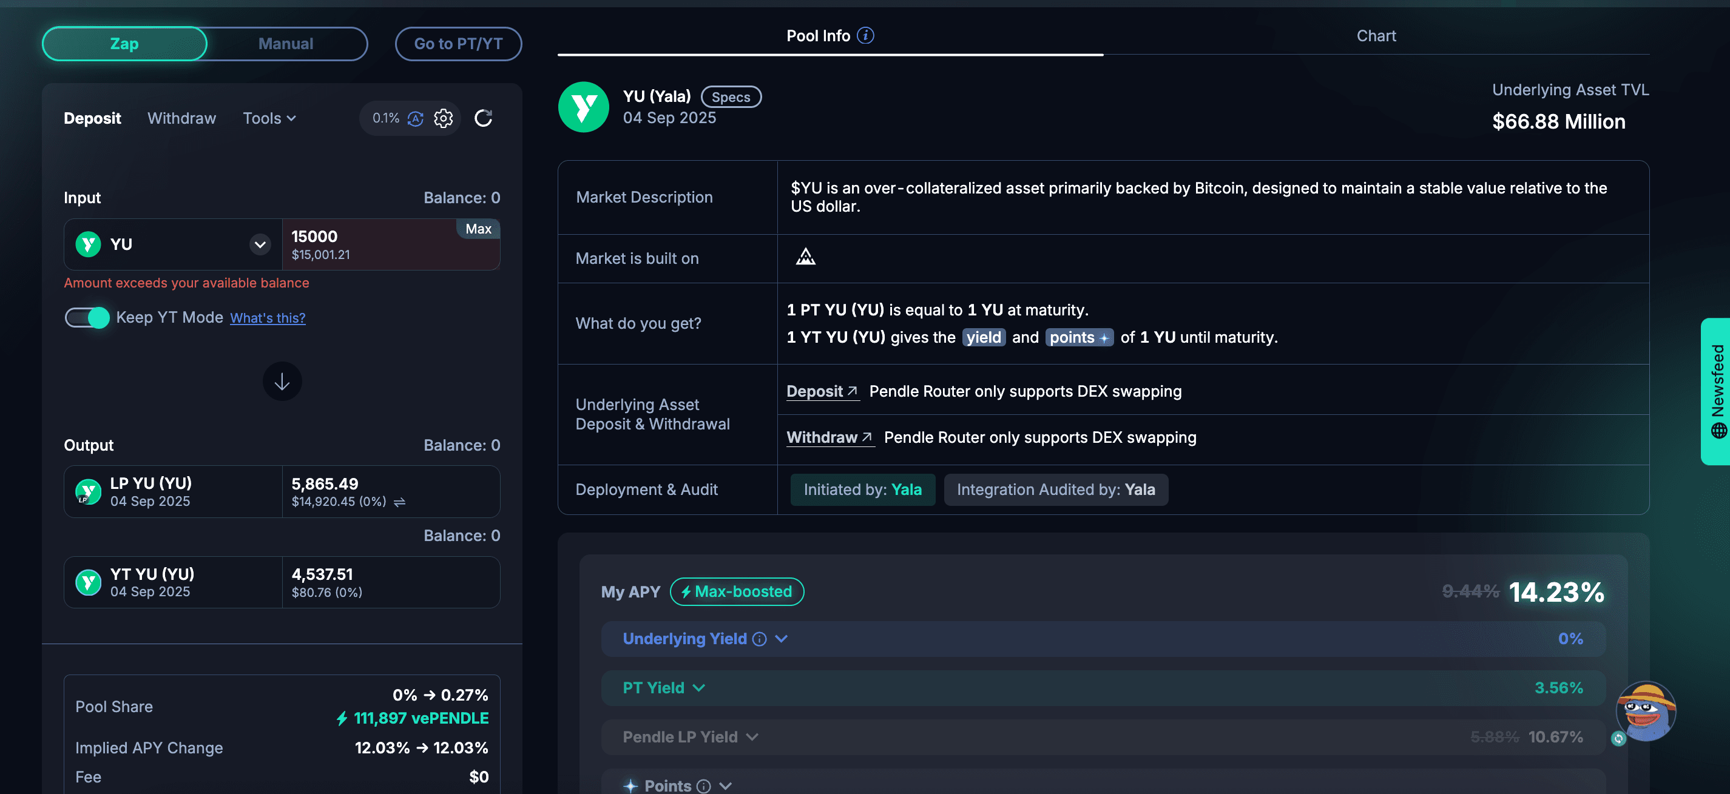Viewport: 1730px width, 794px height.
Task: Click Integration Audited by: Yala tag
Action: (1056, 490)
